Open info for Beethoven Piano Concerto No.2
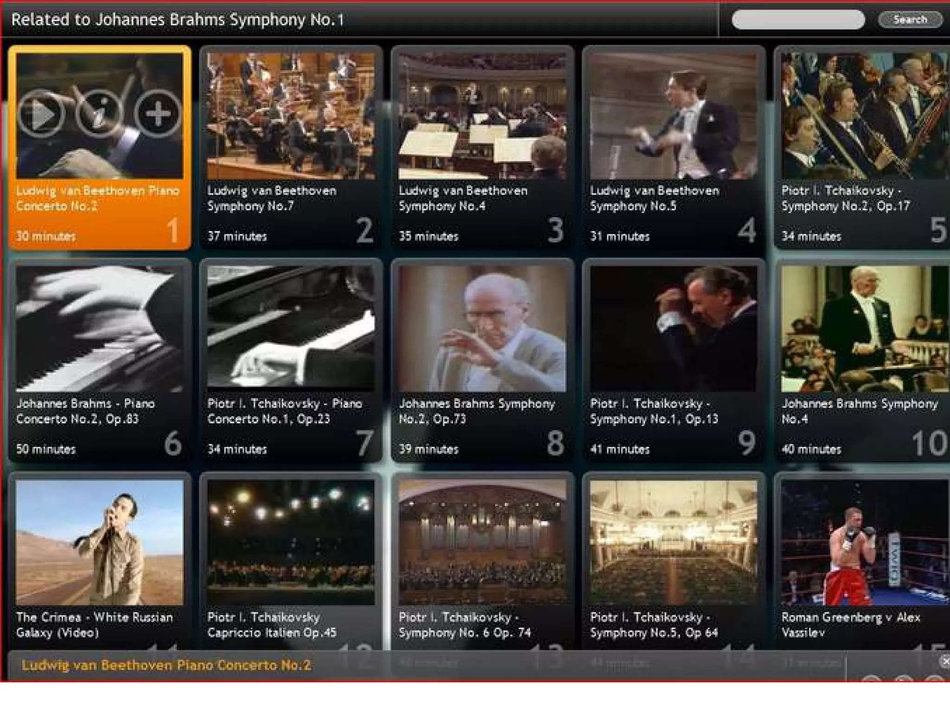The image size is (950, 712). coord(99,114)
